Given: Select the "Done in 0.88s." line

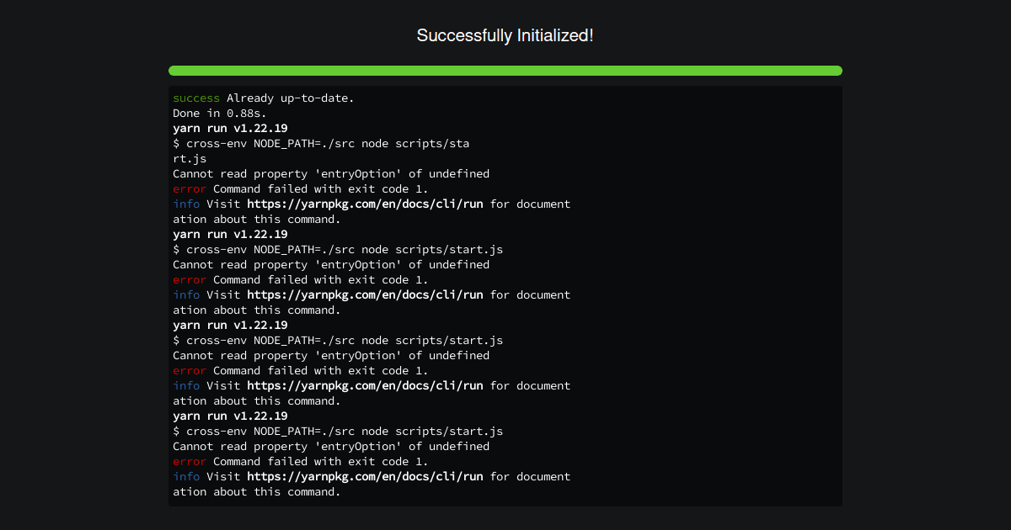Looking at the screenshot, I should coord(220,113).
